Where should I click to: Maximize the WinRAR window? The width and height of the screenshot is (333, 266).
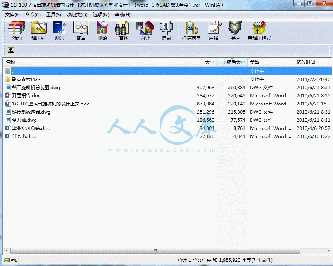(x=310, y=3)
